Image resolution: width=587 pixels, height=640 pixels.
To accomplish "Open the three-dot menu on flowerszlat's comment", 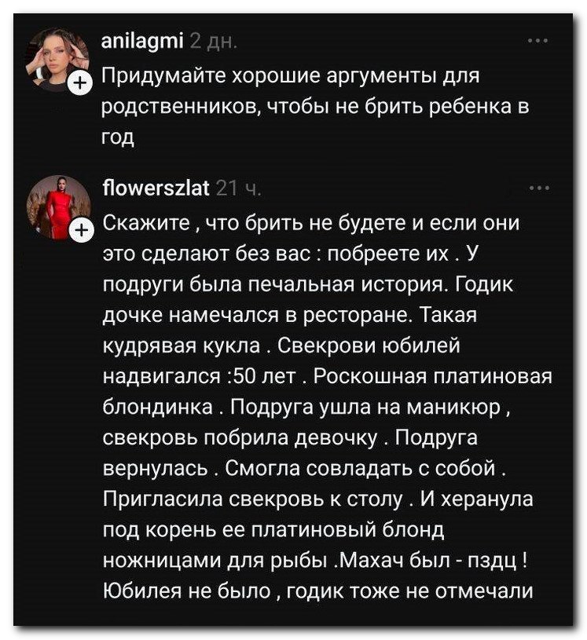I will tap(539, 188).
